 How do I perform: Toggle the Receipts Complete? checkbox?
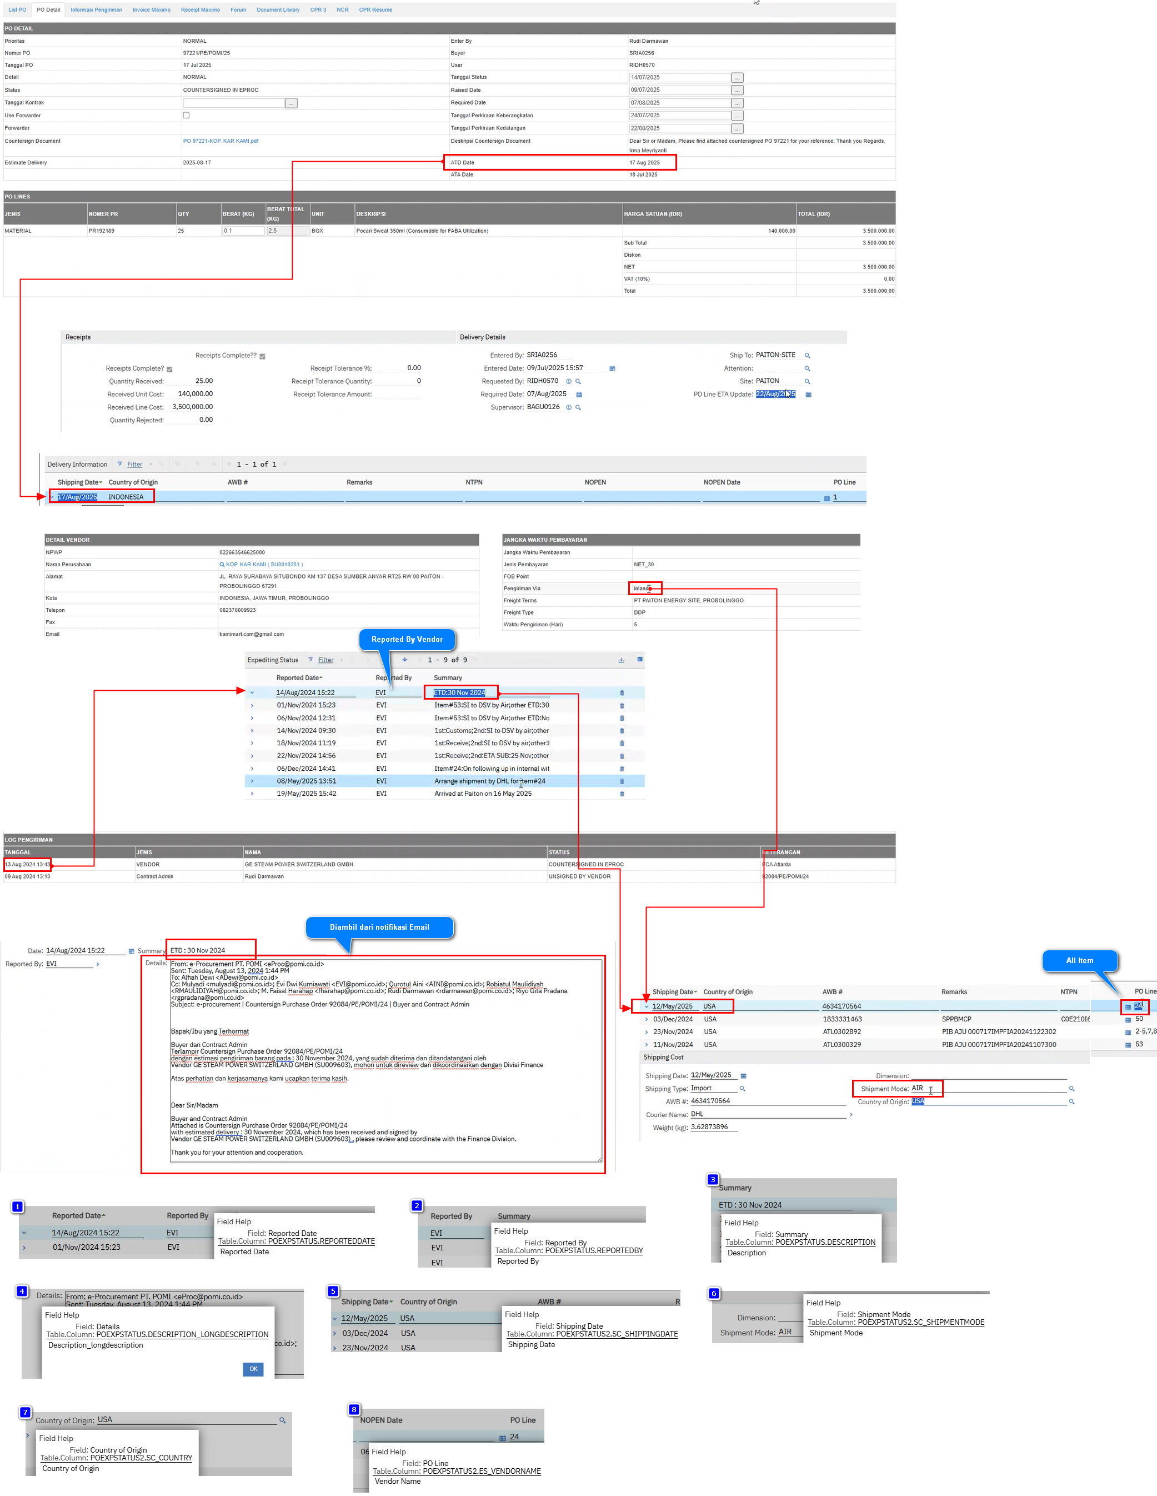click(x=170, y=369)
